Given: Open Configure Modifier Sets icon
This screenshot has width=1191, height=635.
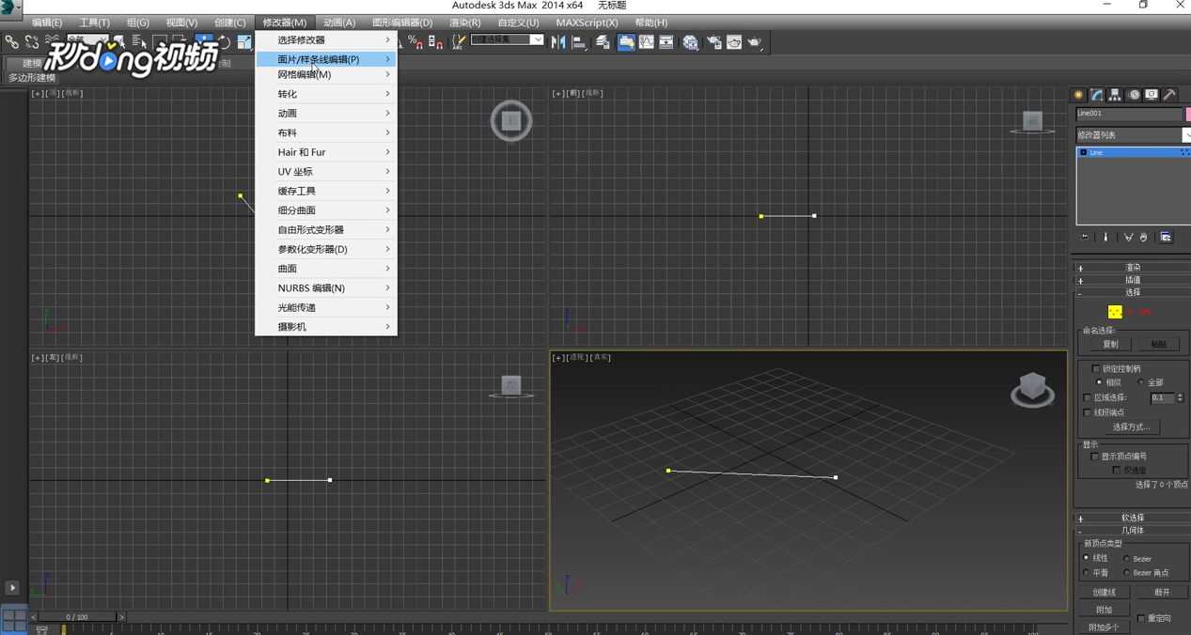Looking at the screenshot, I should (x=1166, y=238).
